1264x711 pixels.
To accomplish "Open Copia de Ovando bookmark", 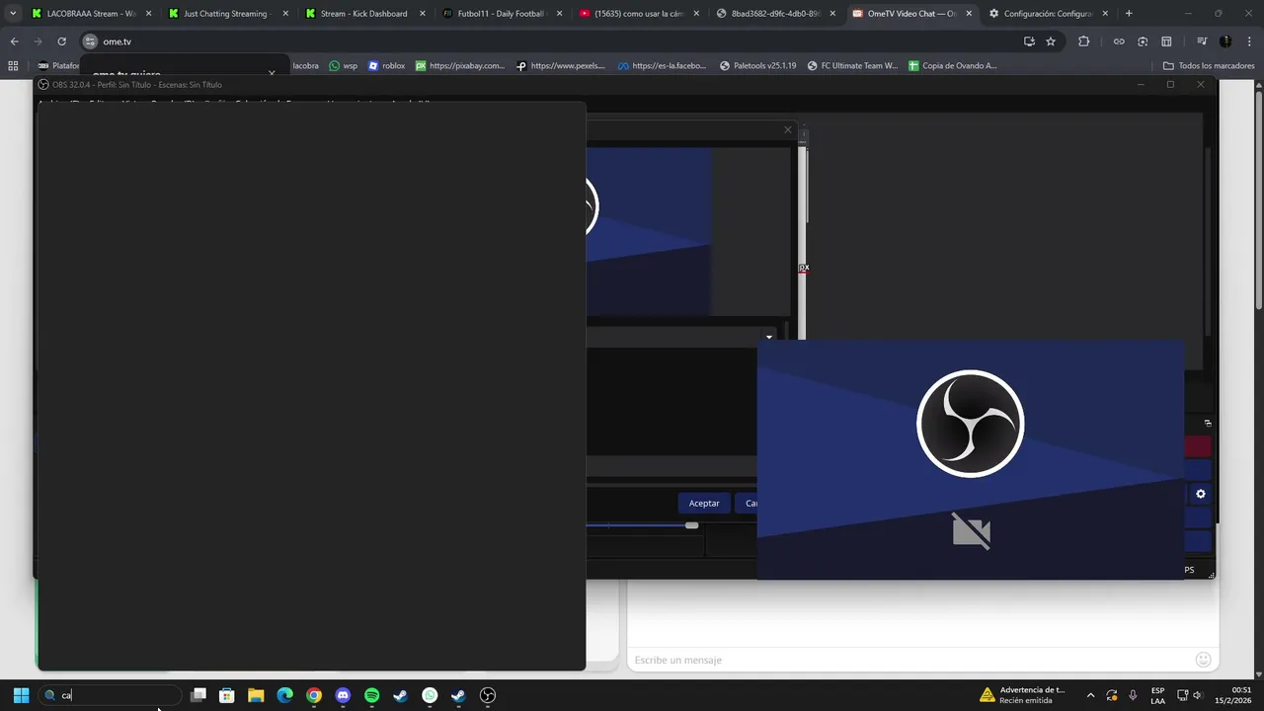I will [953, 66].
